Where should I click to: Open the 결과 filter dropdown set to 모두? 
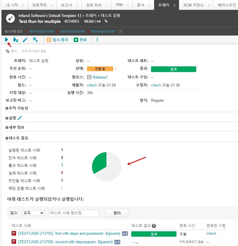coord(33,213)
